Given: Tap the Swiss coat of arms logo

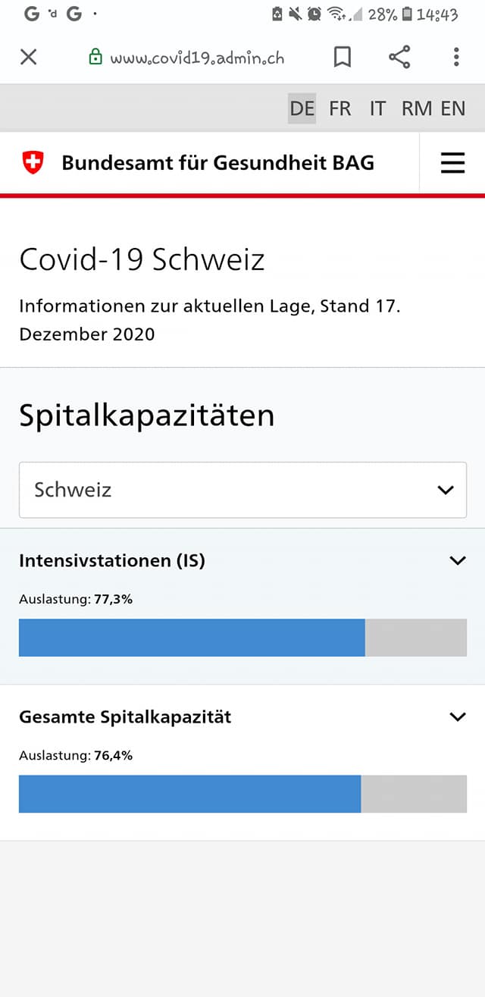Looking at the screenshot, I should (x=33, y=162).
